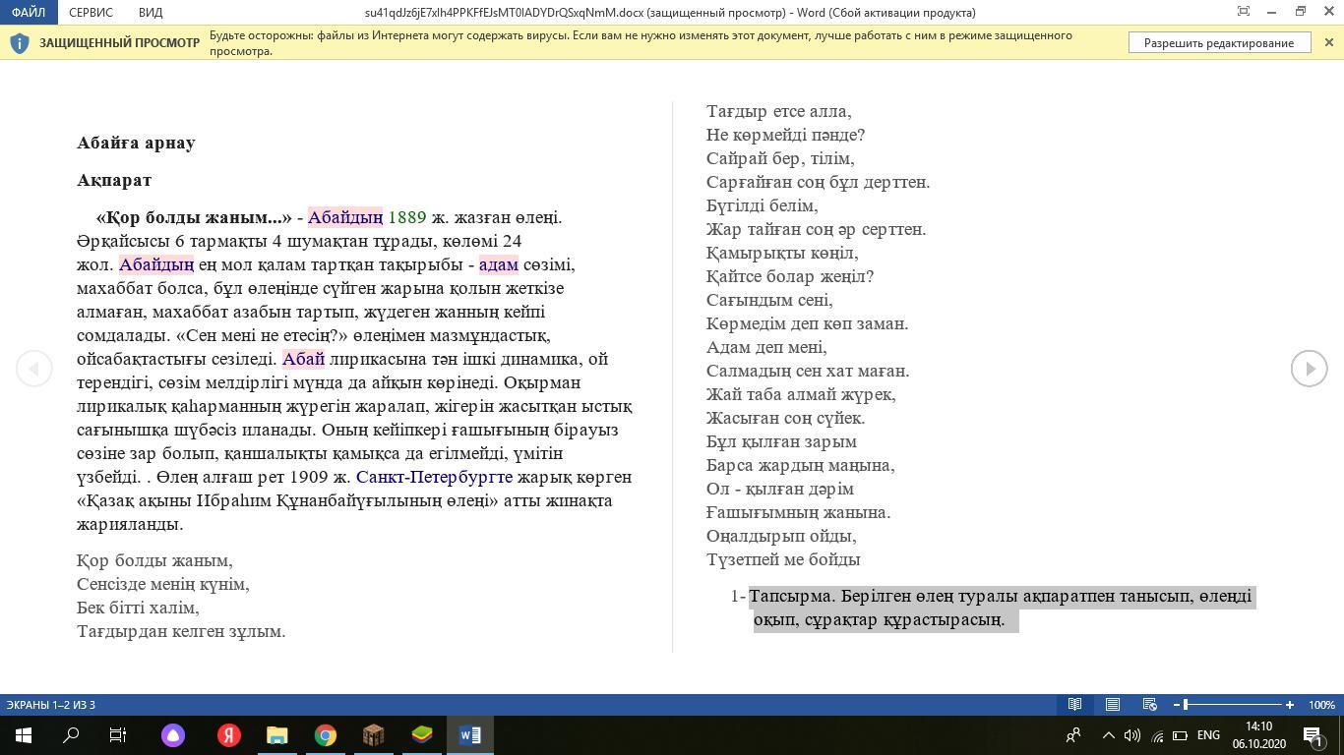
Task: Open the ФАЙЛ menu tab
Action: click(x=29, y=12)
